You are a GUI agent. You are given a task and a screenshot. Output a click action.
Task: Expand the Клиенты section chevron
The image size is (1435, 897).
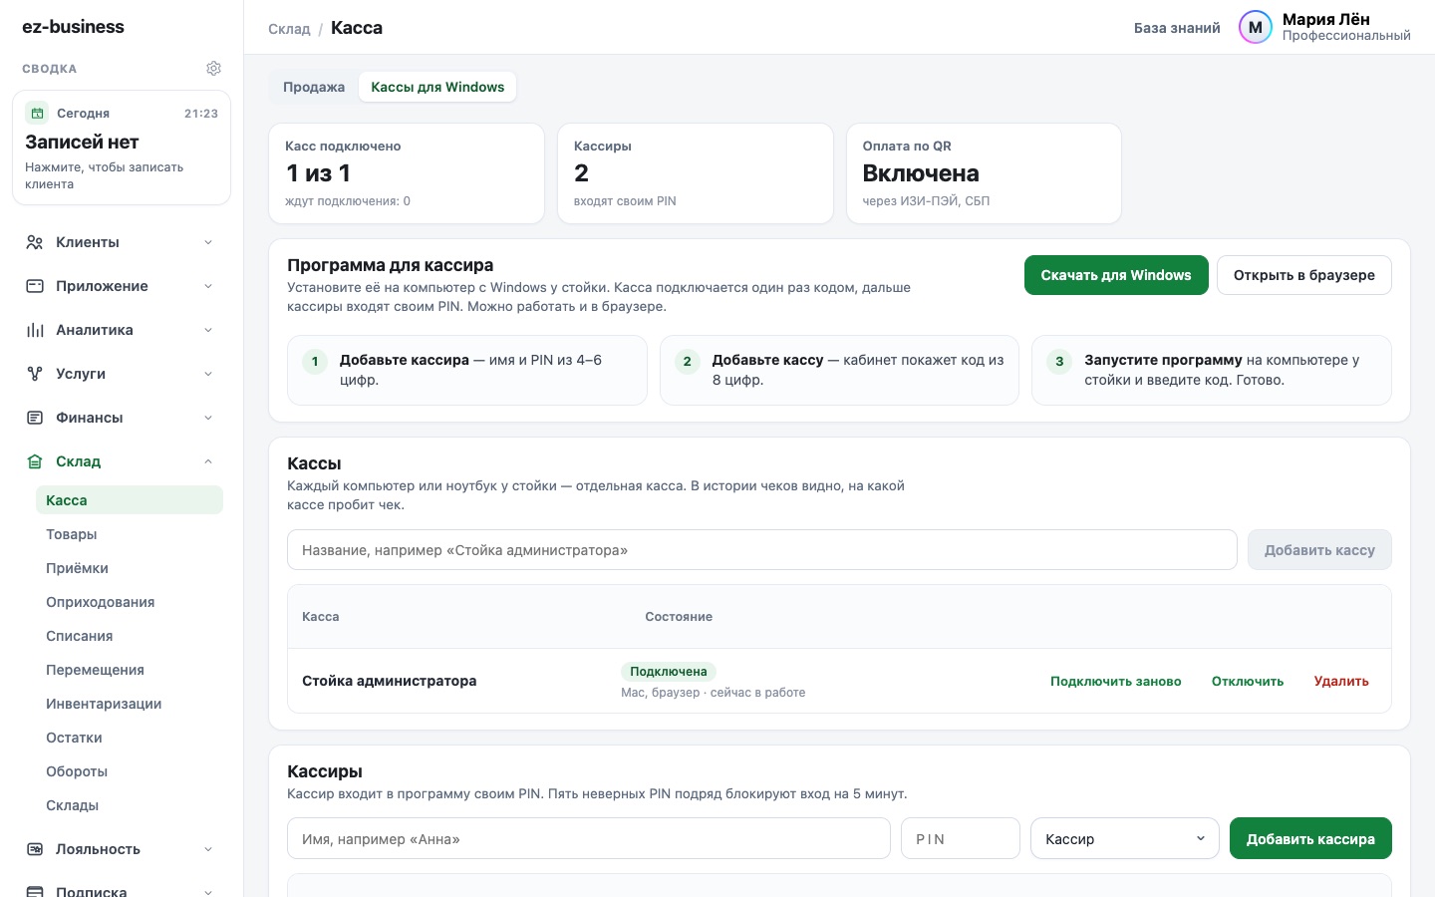[x=208, y=242]
